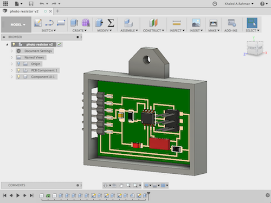The height and width of the screenshot is (203, 271).
Task: Open the MODIFY menu
Action: click(105, 30)
